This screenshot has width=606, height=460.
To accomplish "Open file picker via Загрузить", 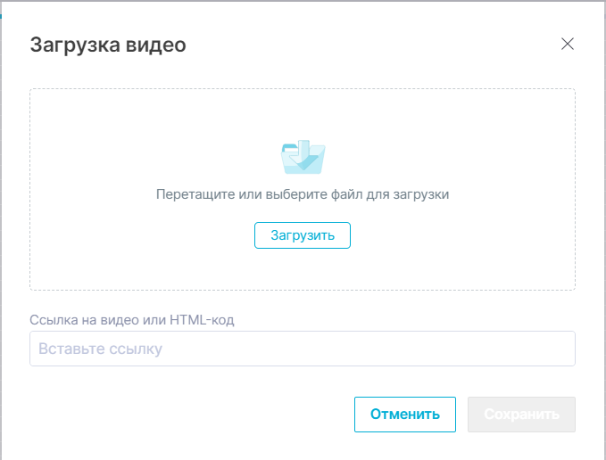I will (x=303, y=235).
